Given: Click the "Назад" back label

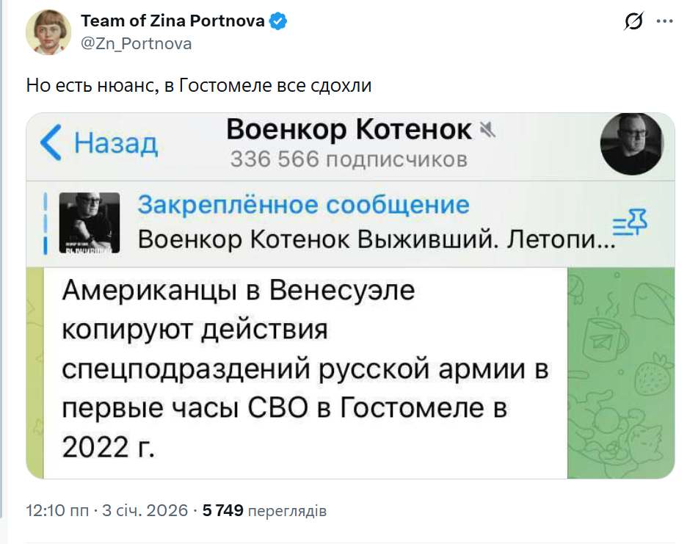Looking at the screenshot, I should point(116,143).
